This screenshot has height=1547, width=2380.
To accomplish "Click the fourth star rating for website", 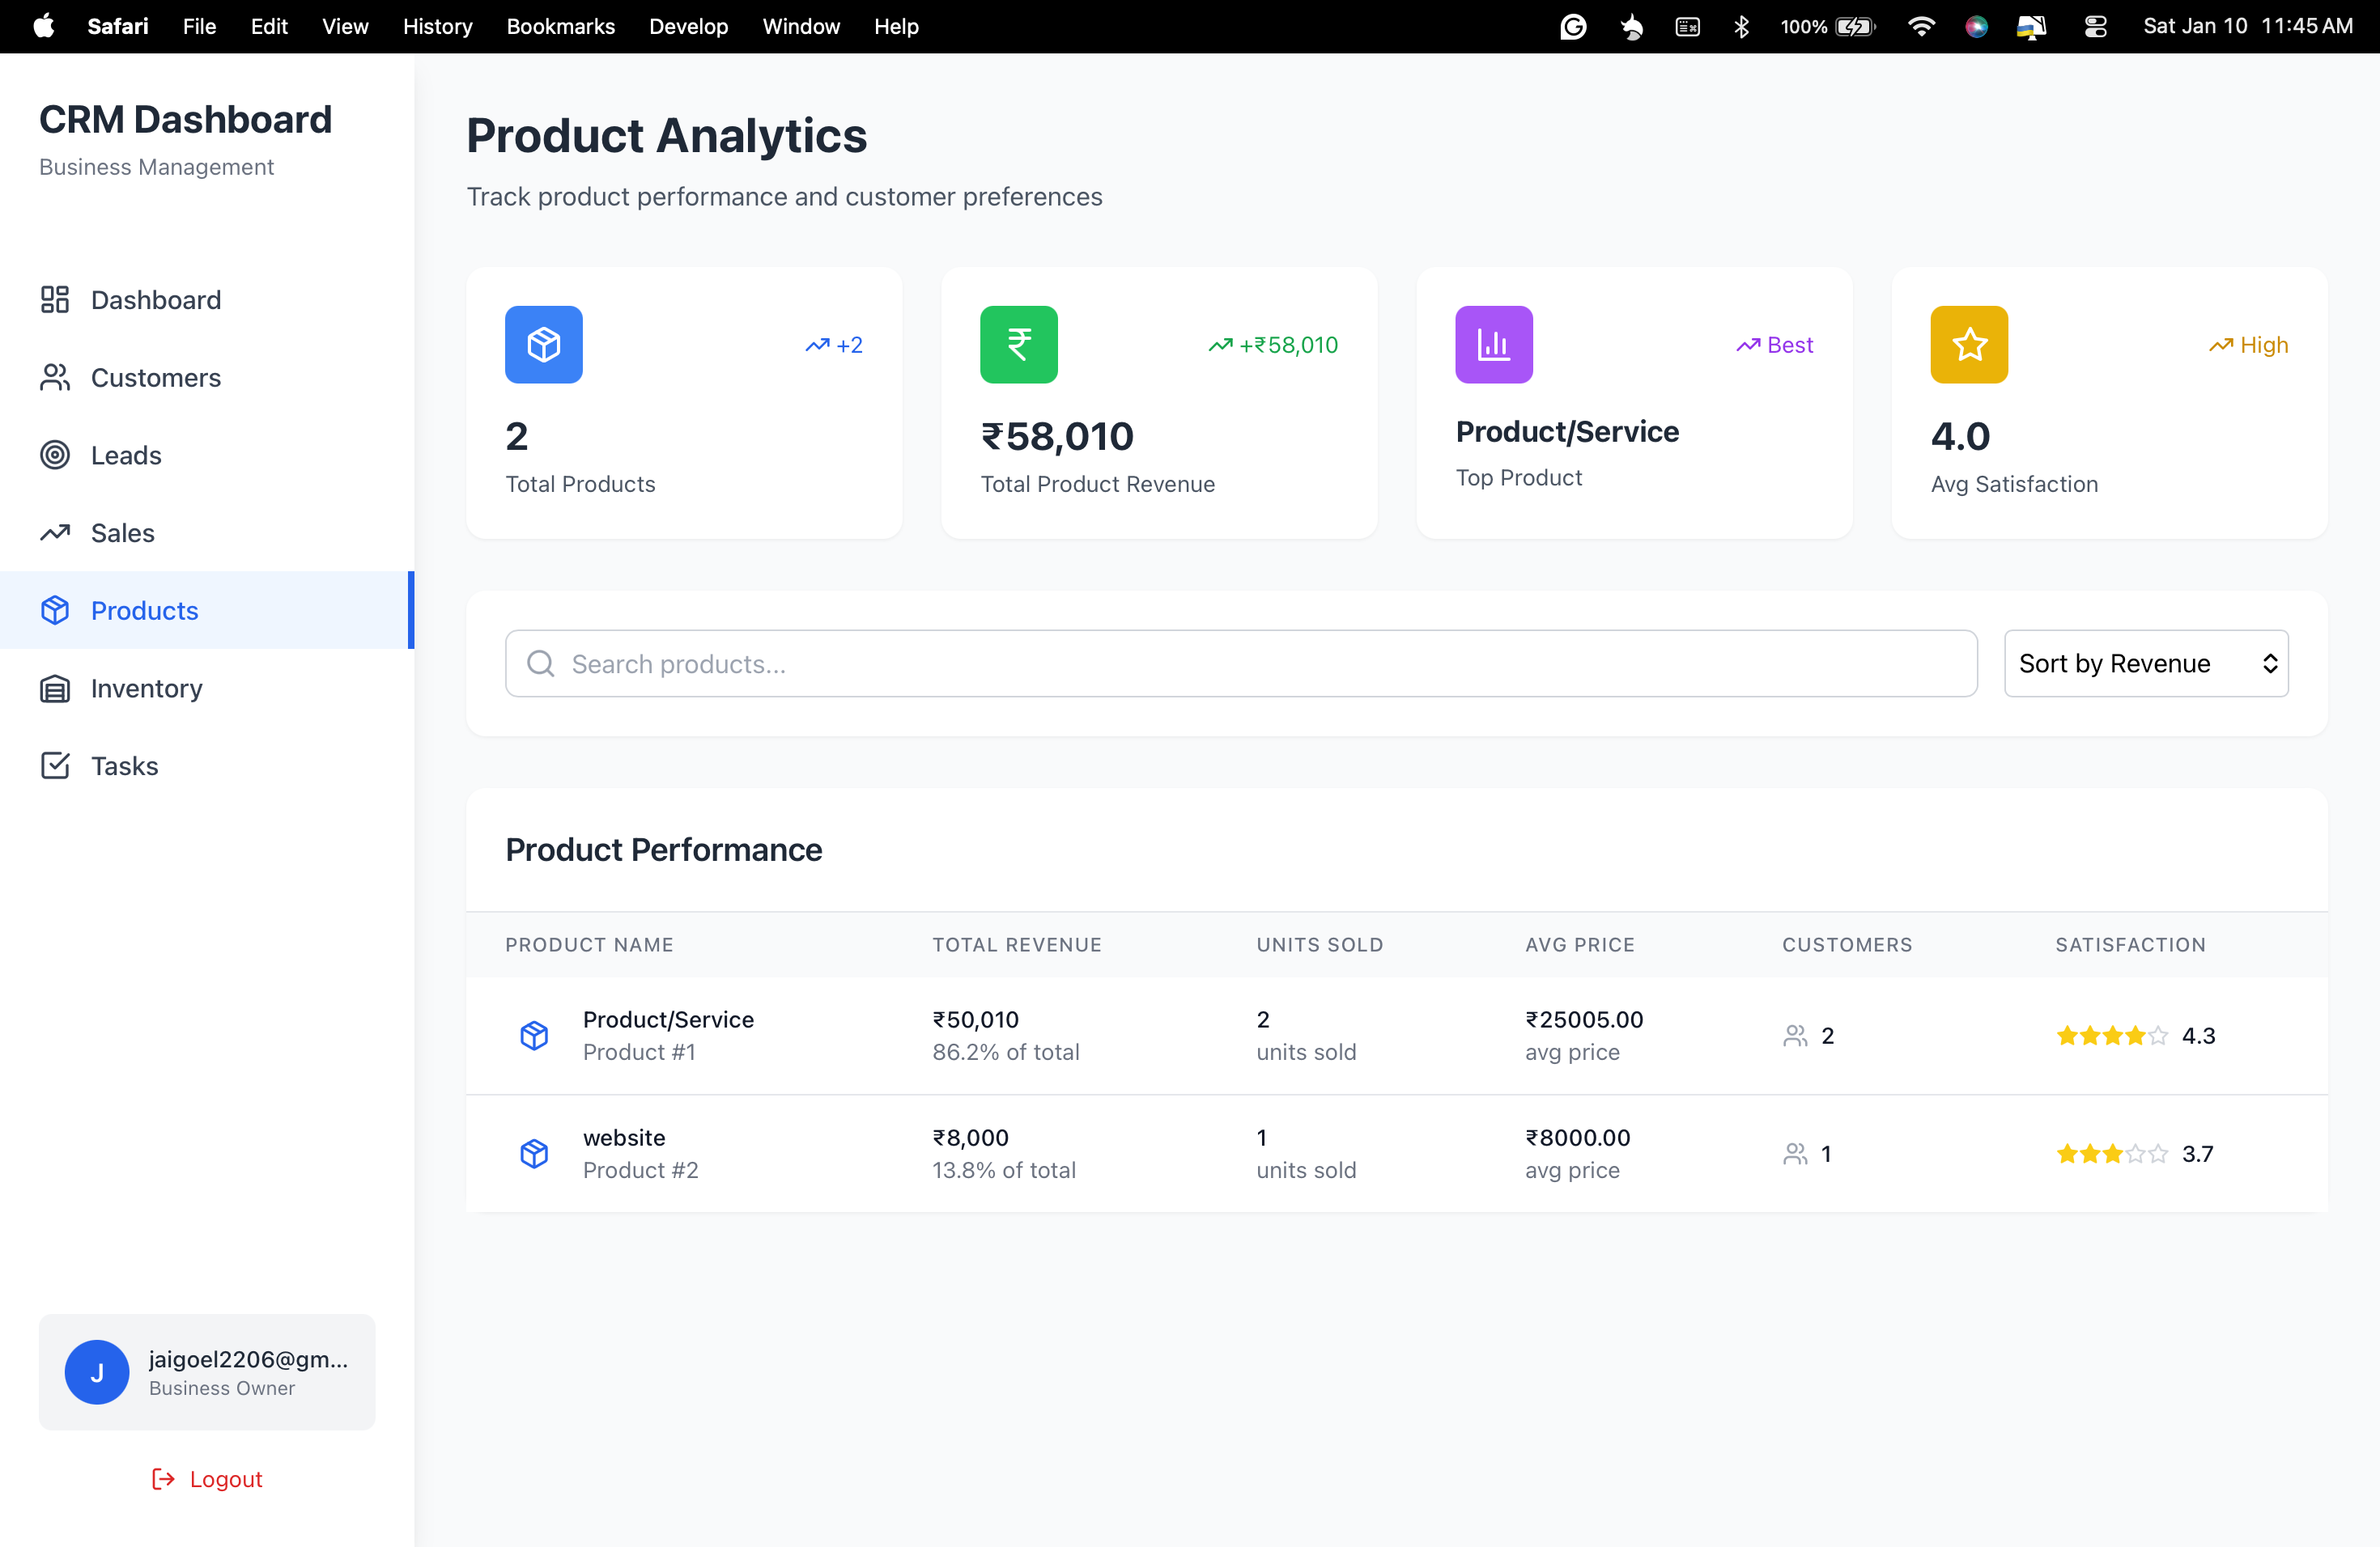I will coord(2134,1153).
